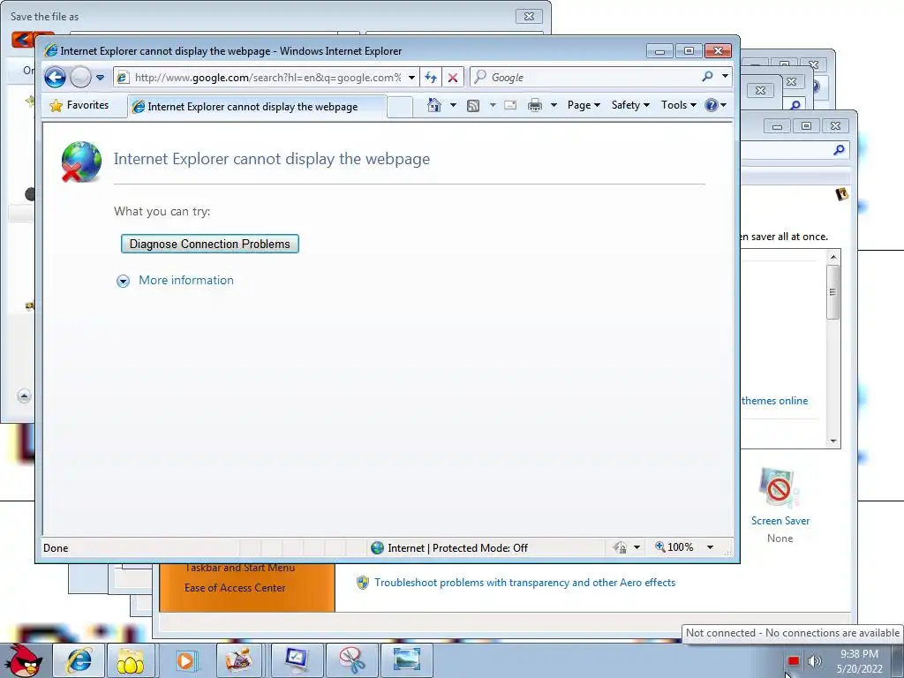
Task: Launch Windows Media Player from taskbar
Action: [x=185, y=660]
